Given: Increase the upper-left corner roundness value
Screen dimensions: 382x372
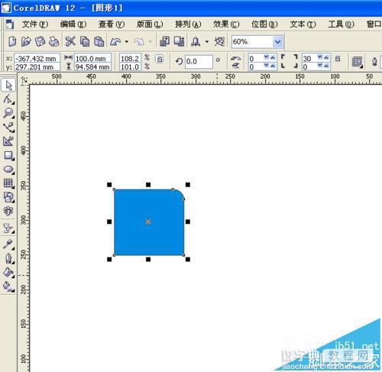Looking at the screenshot, I should click(273, 57).
